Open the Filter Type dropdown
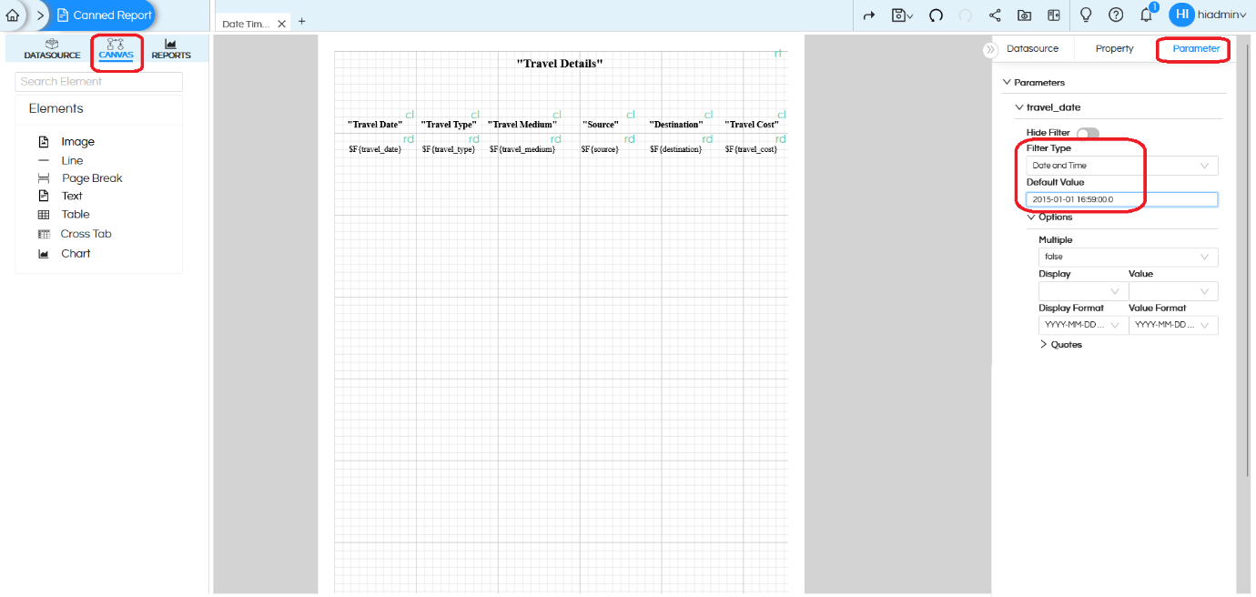The width and height of the screenshot is (1256, 597). [1120, 165]
